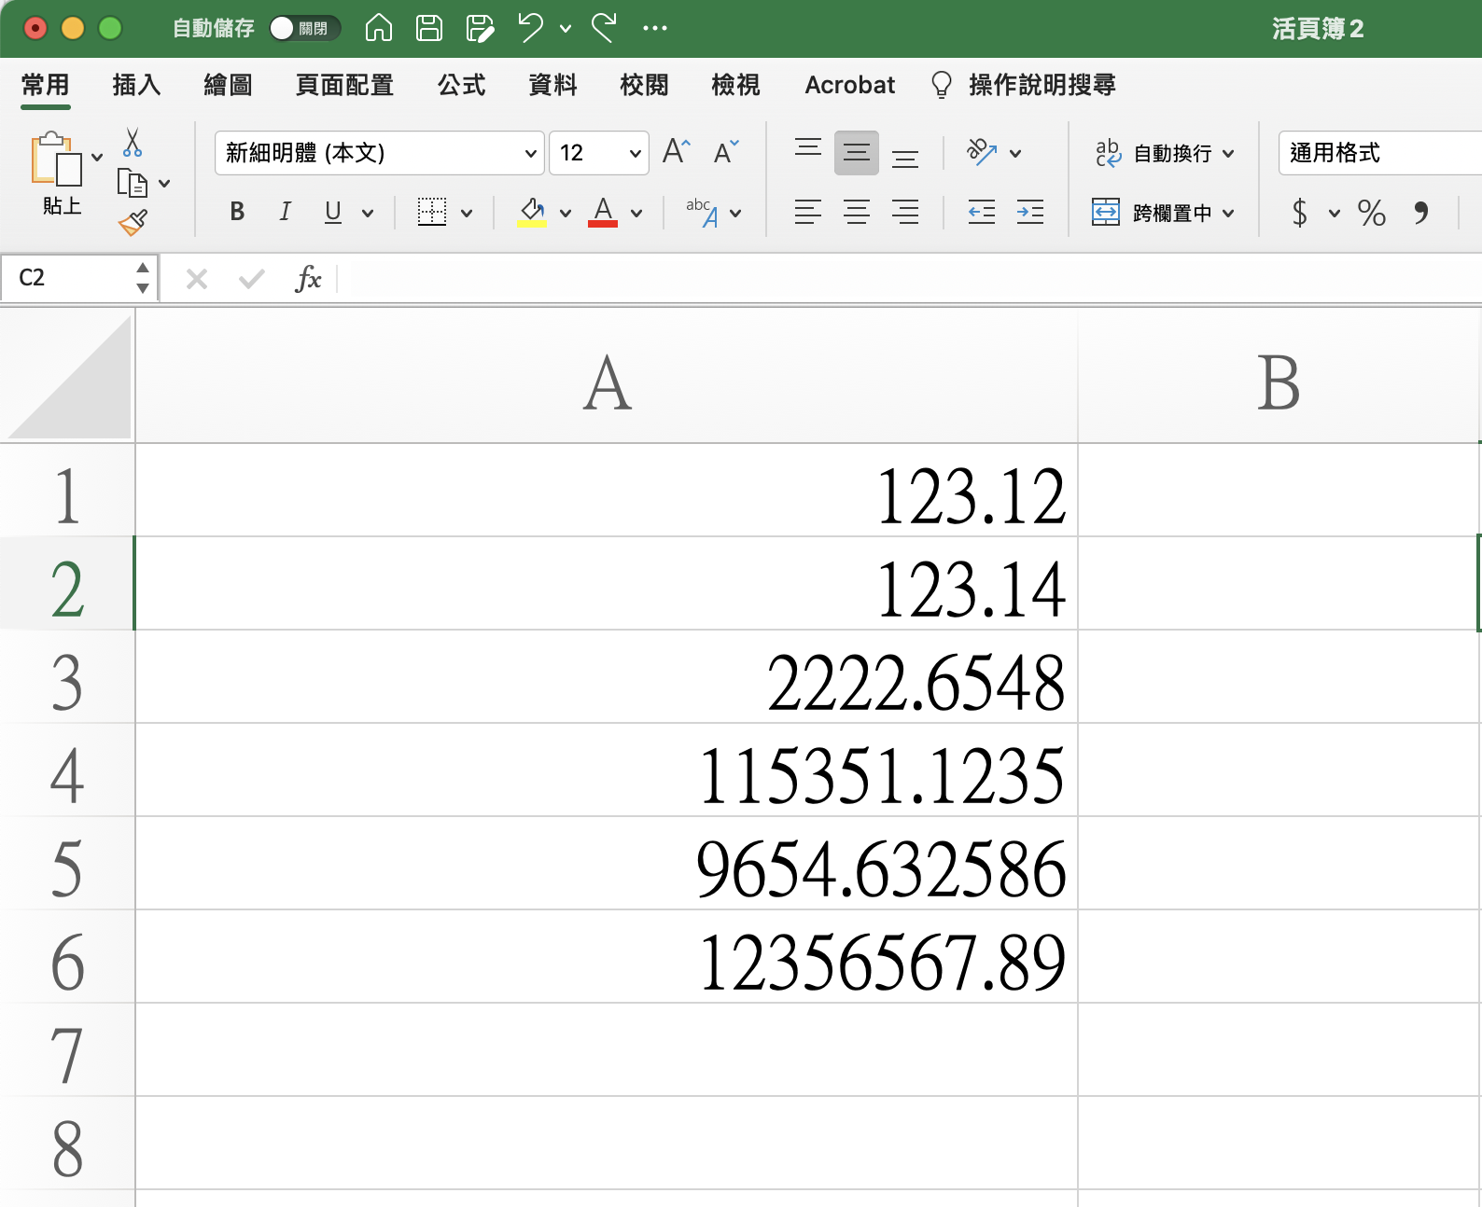Toggle middle vertical alignment
This screenshot has height=1207, width=1482.
coord(857,153)
